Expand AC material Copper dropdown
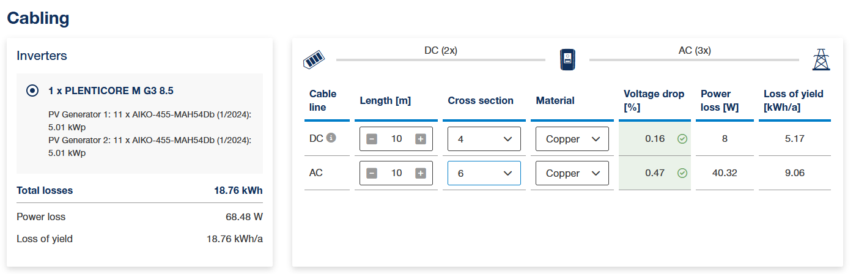 tap(572, 173)
